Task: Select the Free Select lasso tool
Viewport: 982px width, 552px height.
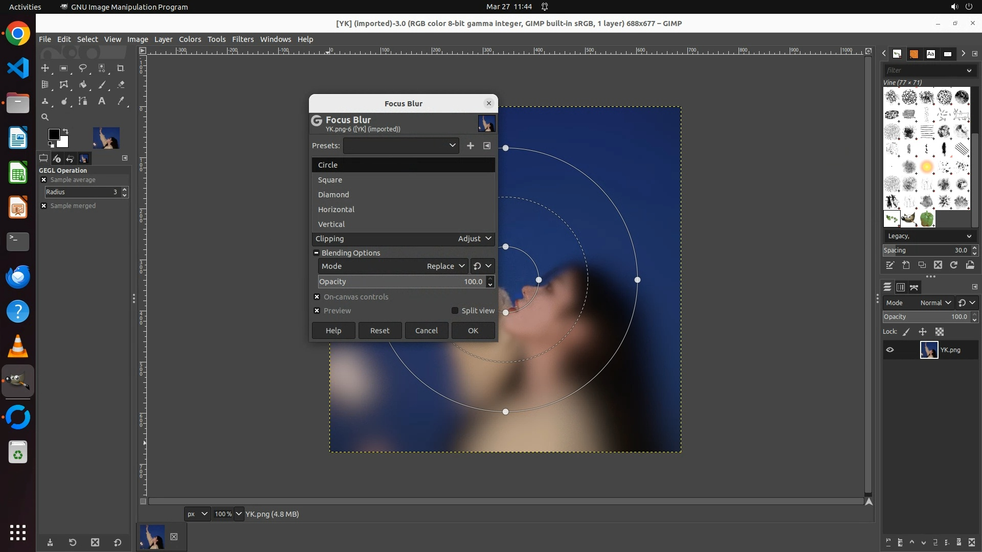Action: tap(83, 68)
